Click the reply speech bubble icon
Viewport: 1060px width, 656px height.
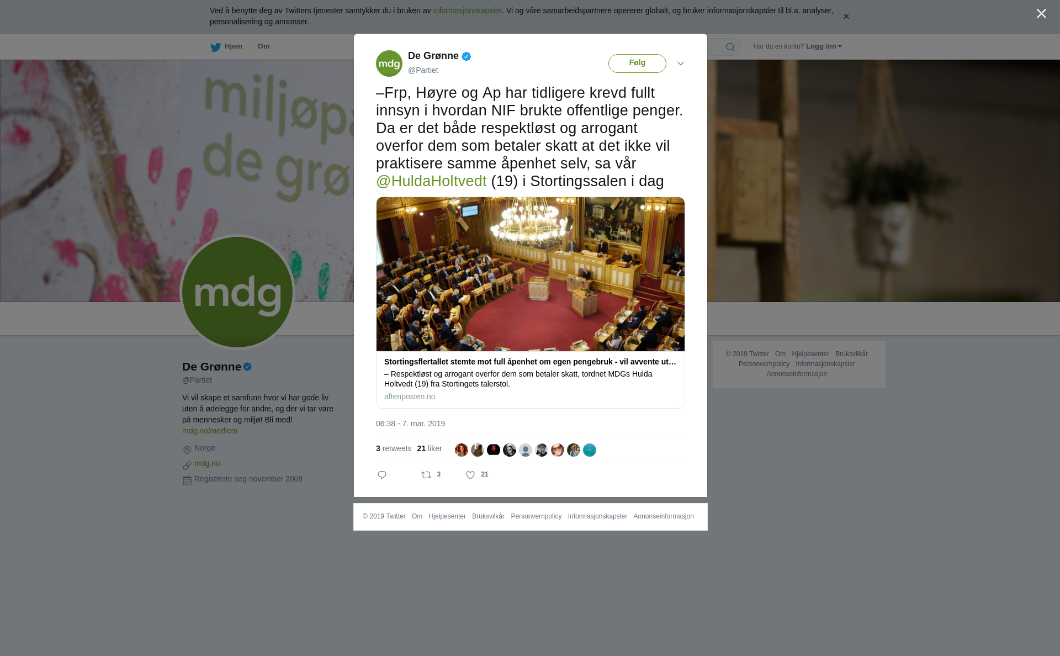pyautogui.click(x=382, y=475)
